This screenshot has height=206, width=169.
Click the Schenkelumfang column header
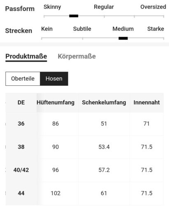(104, 103)
